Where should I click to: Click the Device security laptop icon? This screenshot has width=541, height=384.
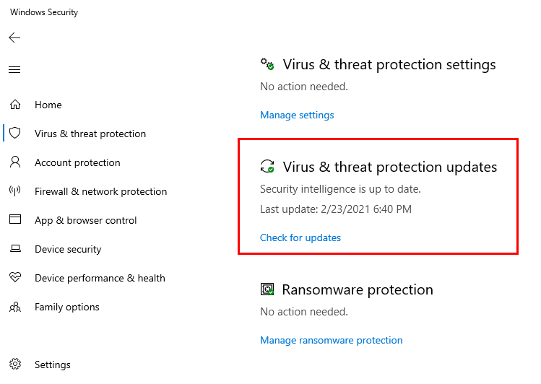pos(15,248)
